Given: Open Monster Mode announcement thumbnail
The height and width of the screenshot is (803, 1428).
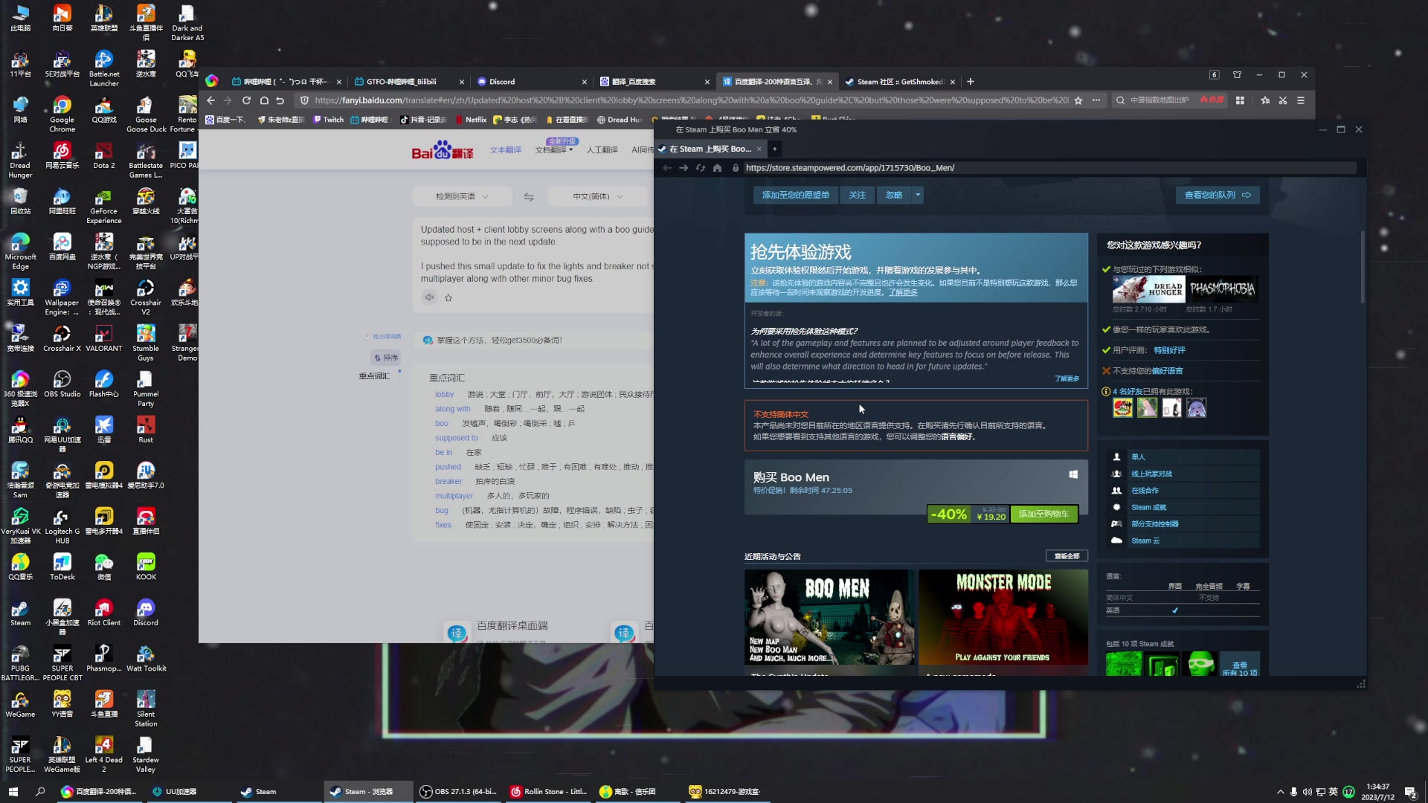Looking at the screenshot, I should point(1003,617).
